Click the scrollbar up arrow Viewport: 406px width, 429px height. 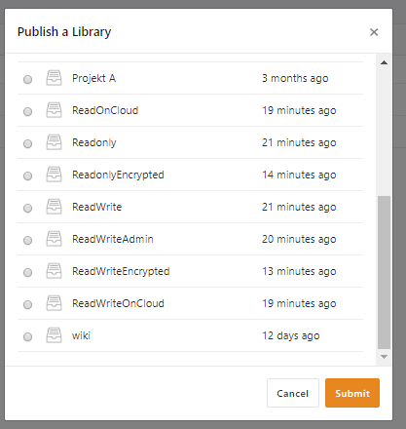click(x=384, y=62)
